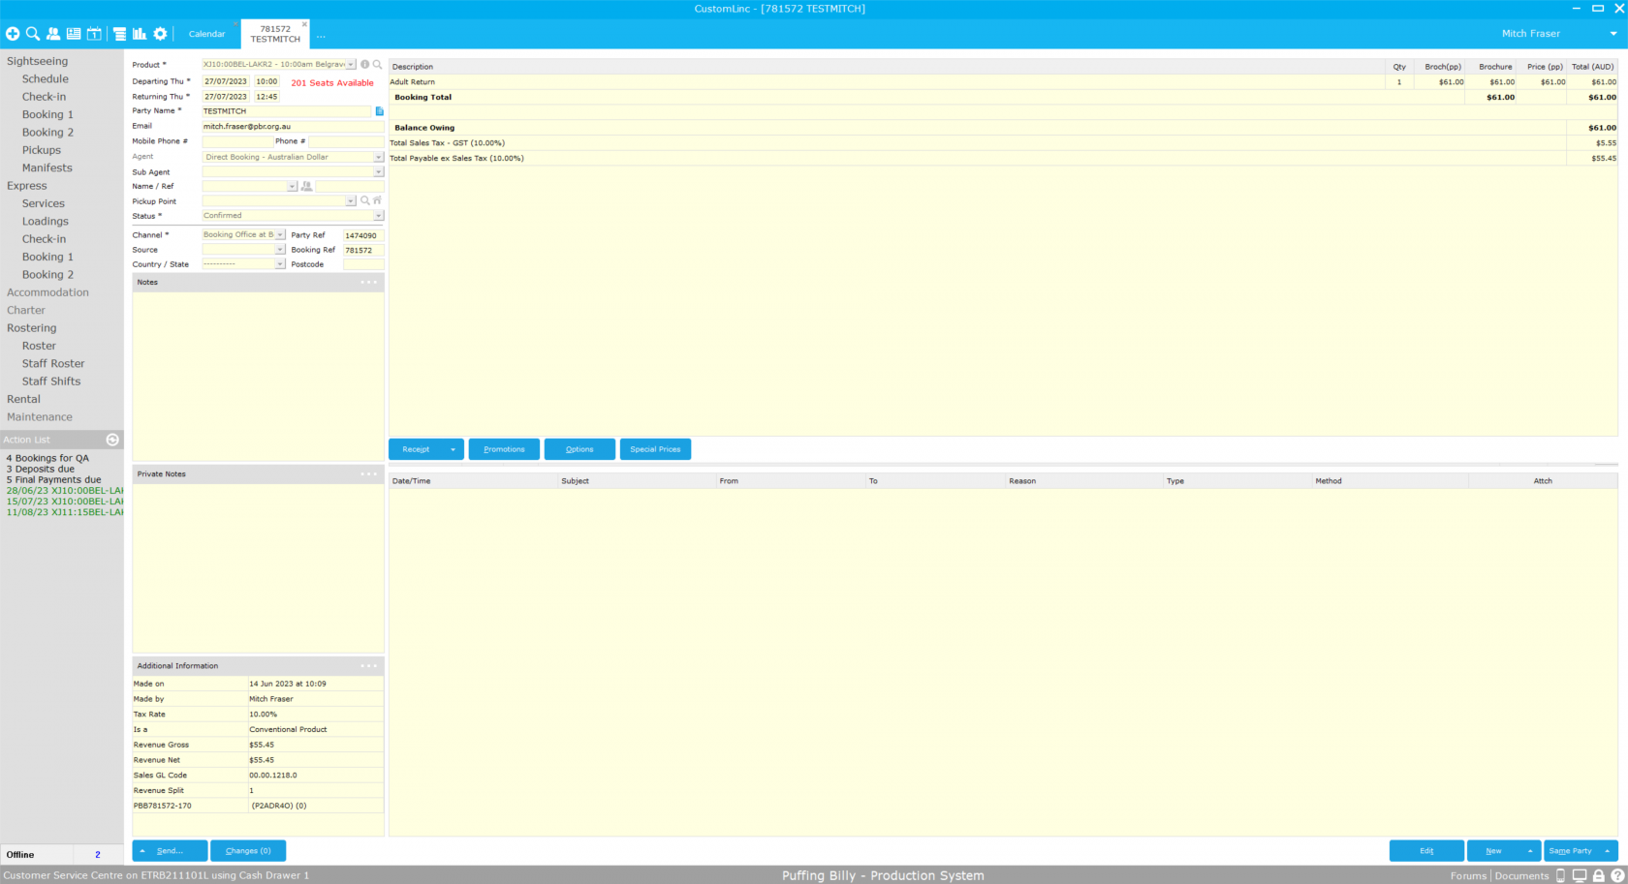Click the Action List refresh icon
Screen dimensions: 1628x884
(x=112, y=440)
